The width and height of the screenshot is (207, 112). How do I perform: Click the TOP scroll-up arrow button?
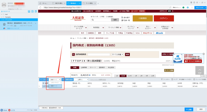(199, 70)
